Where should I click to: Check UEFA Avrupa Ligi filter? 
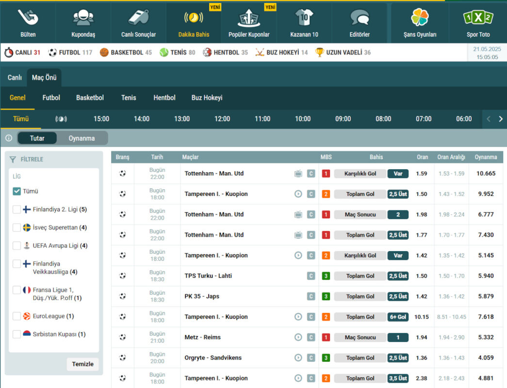coord(16,245)
